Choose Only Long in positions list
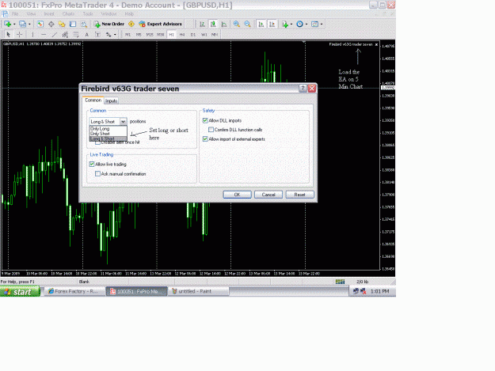Image resolution: width=495 pixels, height=371 pixels. (x=109, y=129)
